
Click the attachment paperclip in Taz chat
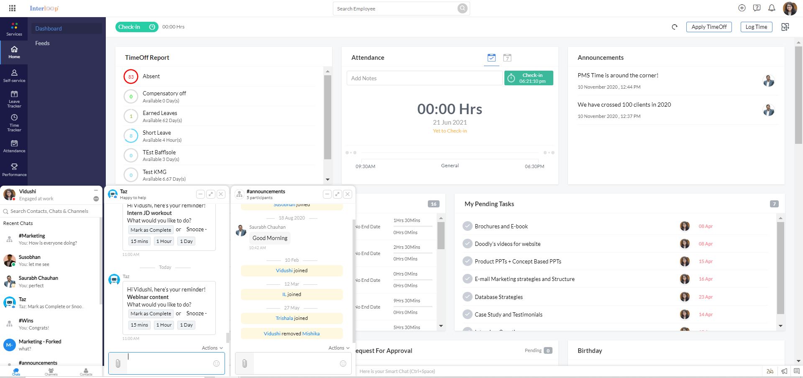(118, 363)
